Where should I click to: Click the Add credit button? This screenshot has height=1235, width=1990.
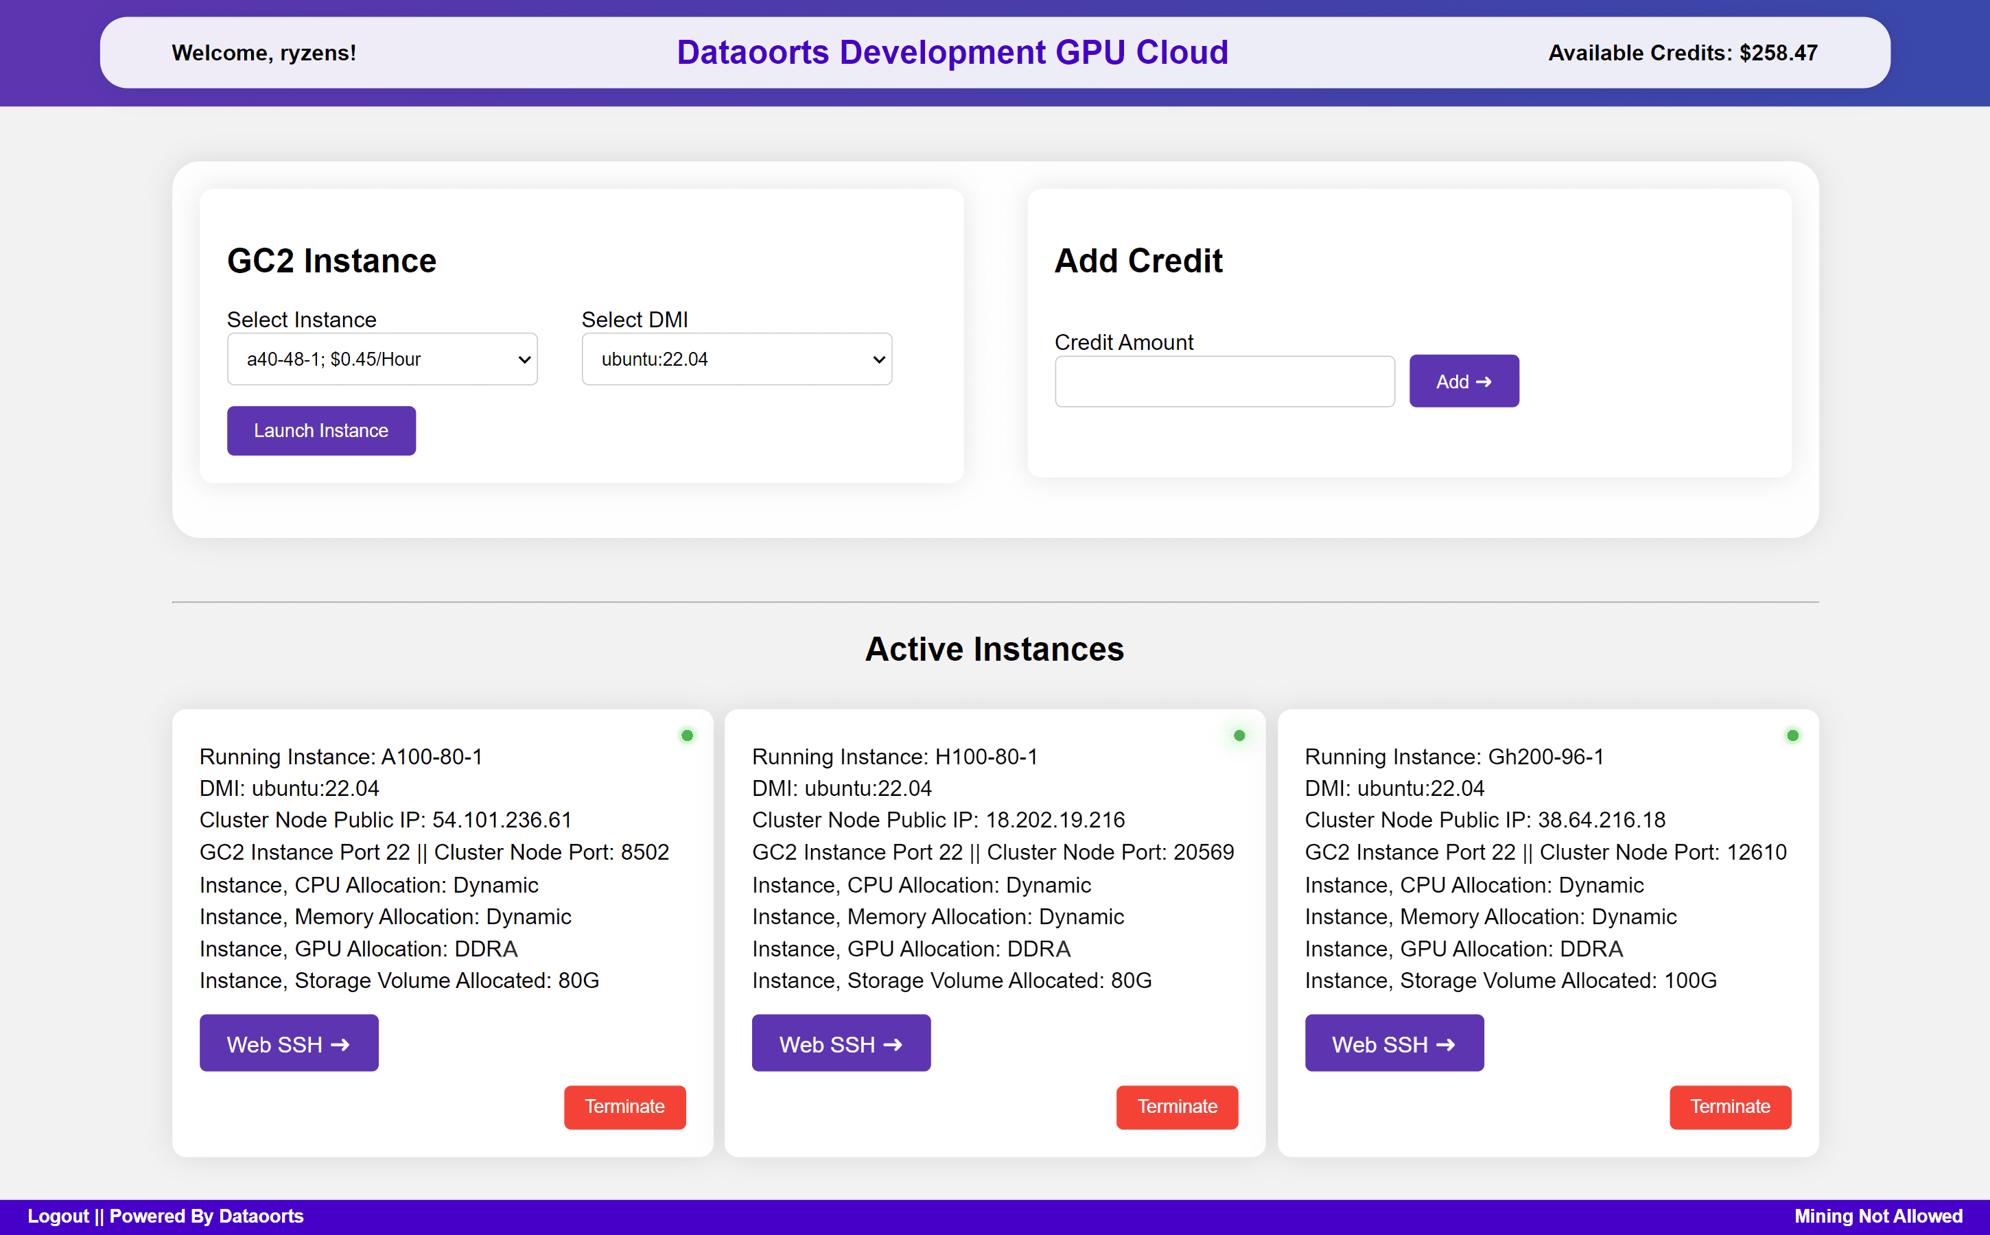pos(1464,381)
